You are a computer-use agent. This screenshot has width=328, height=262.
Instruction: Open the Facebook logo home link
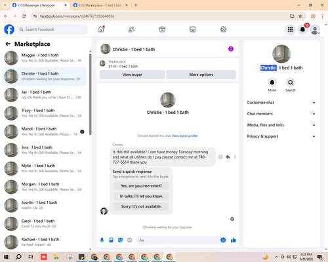pos(9,29)
